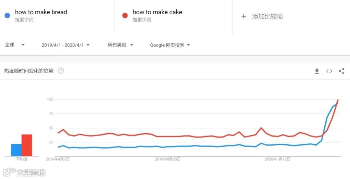Download the trend chart data
The image size is (350, 179).
[x=317, y=71]
